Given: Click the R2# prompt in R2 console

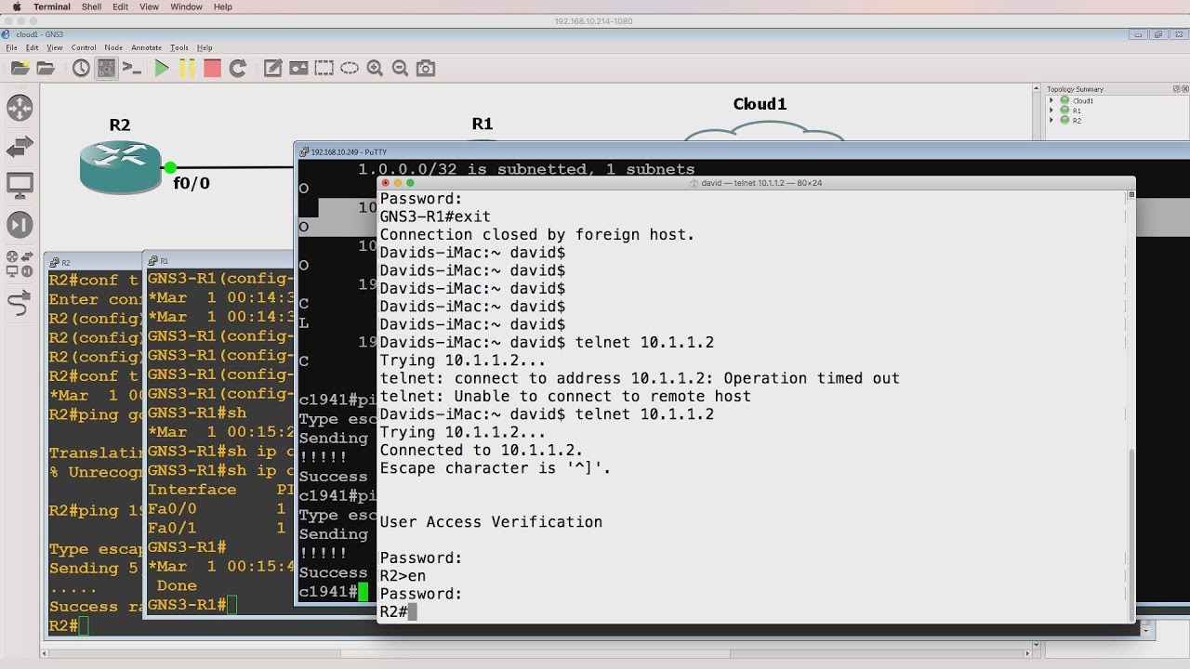Looking at the screenshot, I should pyautogui.click(x=63, y=626).
